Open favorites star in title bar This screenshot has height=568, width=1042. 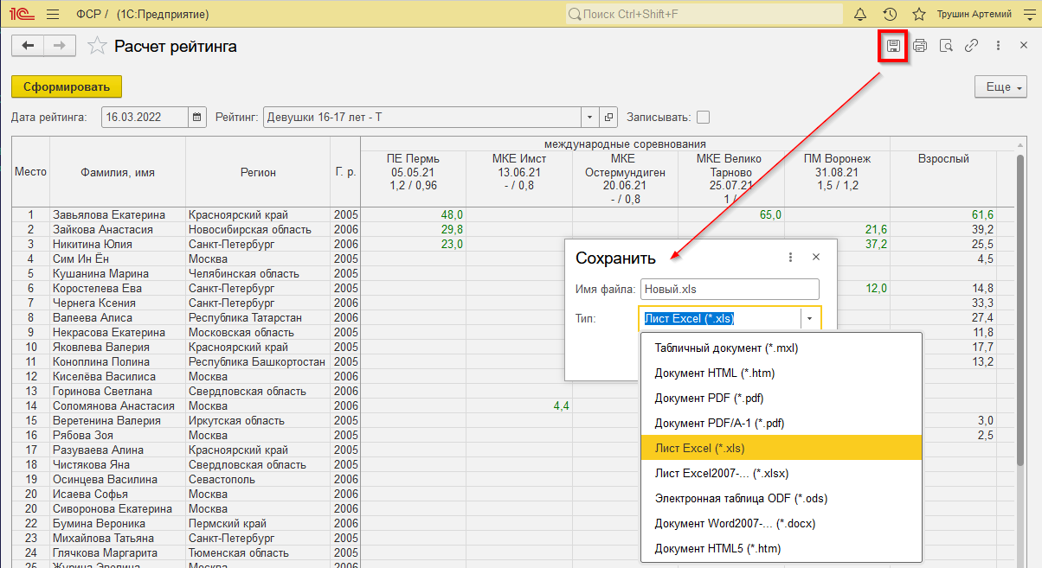[919, 14]
